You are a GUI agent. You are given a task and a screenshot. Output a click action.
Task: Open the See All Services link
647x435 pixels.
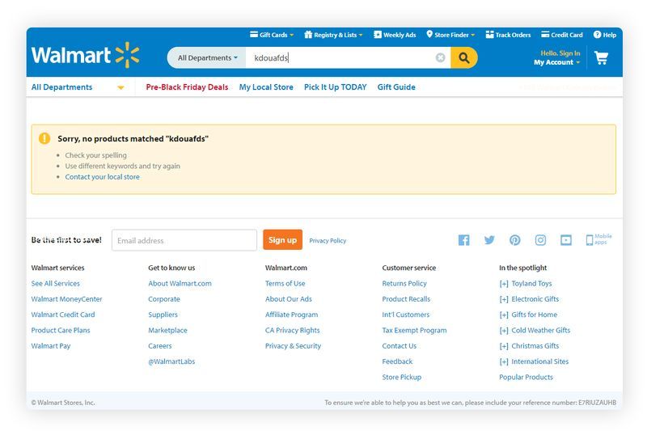[55, 284]
